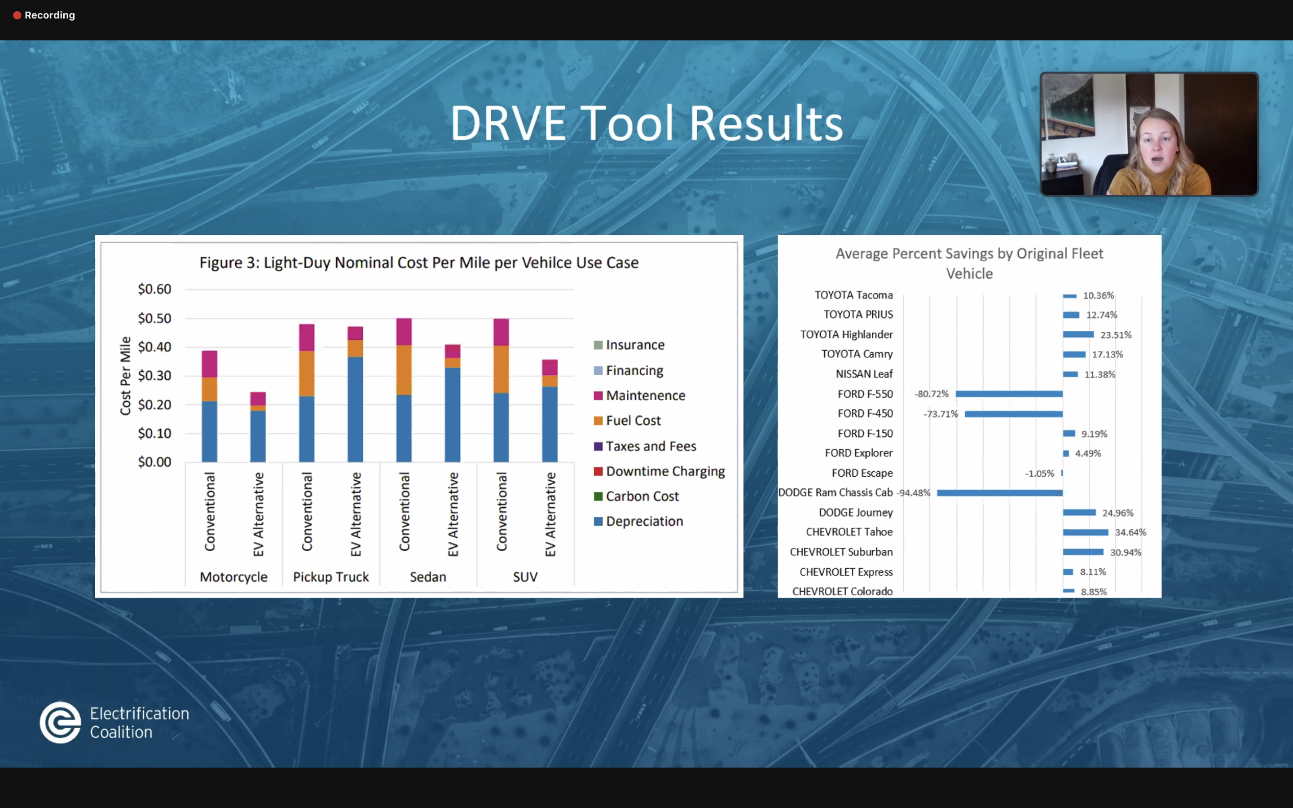Click the DRVE Tool Results slide title

click(646, 123)
